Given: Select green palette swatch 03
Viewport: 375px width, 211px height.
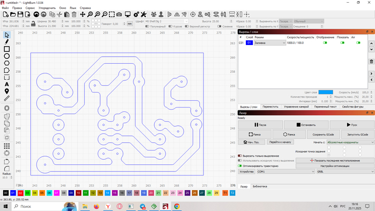Looking at the screenshot, I should click(27, 193).
